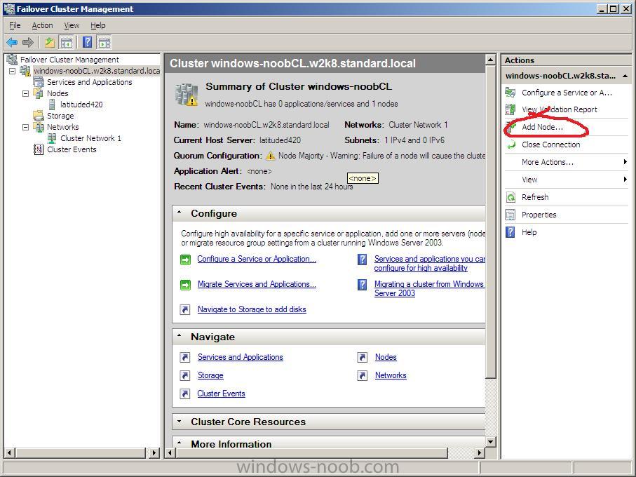Image resolution: width=636 pixels, height=477 pixels.
Task: Collapse the More Information section
Action: click(x=180, y=443)
